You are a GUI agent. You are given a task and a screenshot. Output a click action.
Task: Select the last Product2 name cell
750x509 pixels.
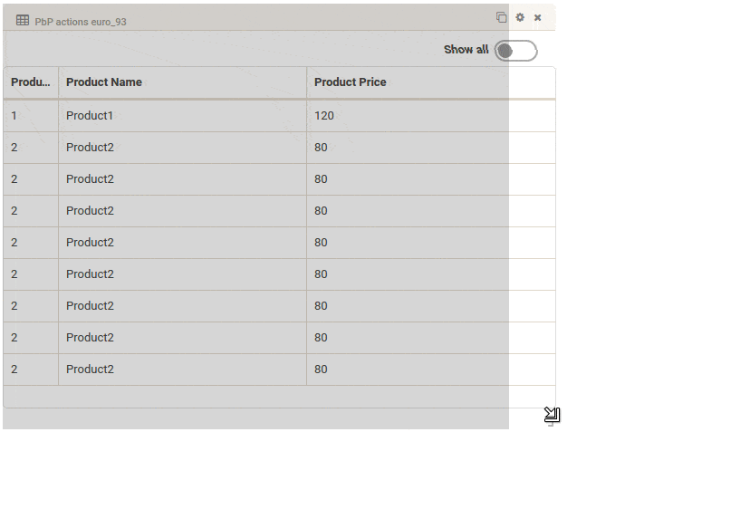tap(90, 370)
